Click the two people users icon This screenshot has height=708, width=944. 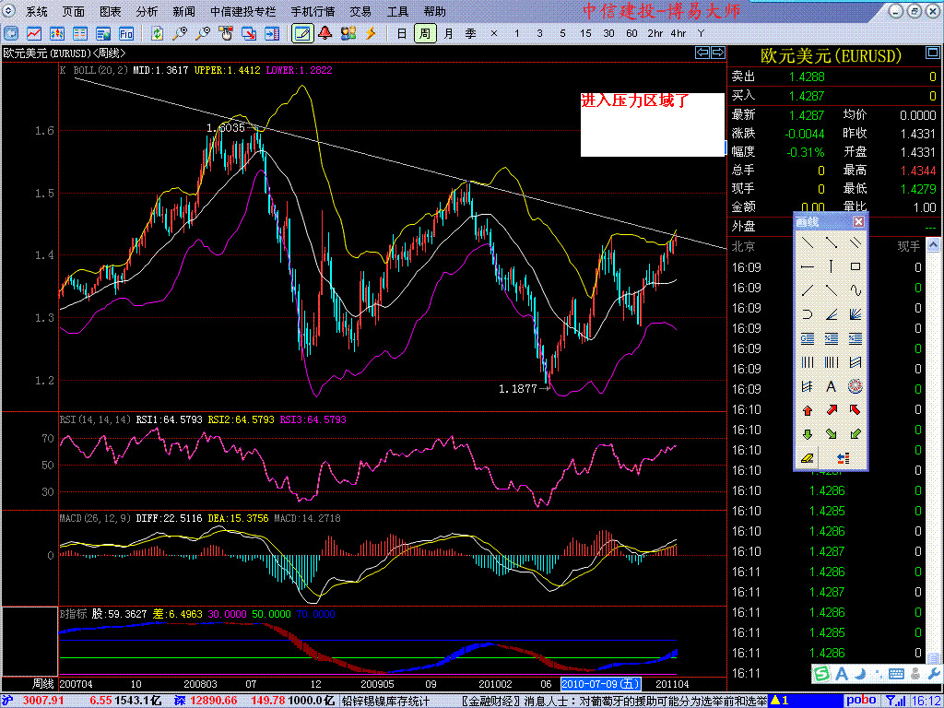point(348,33)
